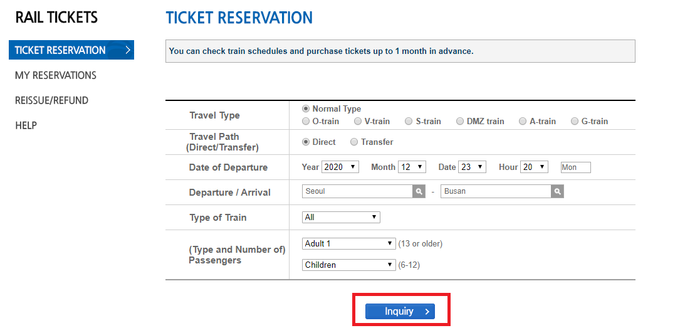Open the departure Hour dropdown
This screenshot has height=328, width=685.
(x=534, y=167)
